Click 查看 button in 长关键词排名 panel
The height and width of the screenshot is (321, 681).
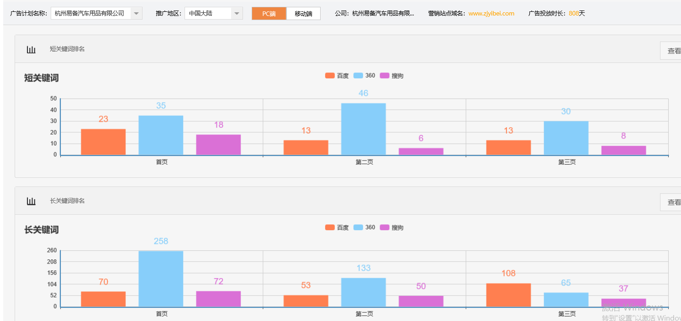click(673, 202)
